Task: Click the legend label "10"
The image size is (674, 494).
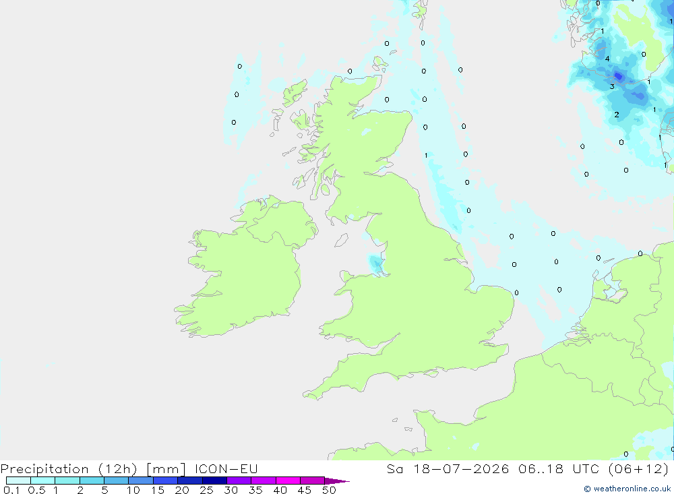Action: tap(133, 490)
